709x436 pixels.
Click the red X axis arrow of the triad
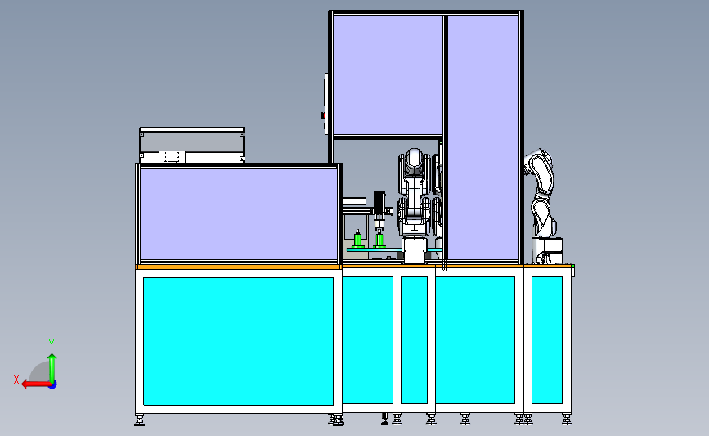point(35,384)
